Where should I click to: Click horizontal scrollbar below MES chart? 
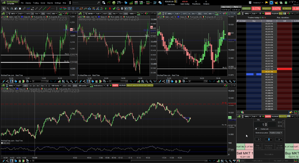coord(40,81)
